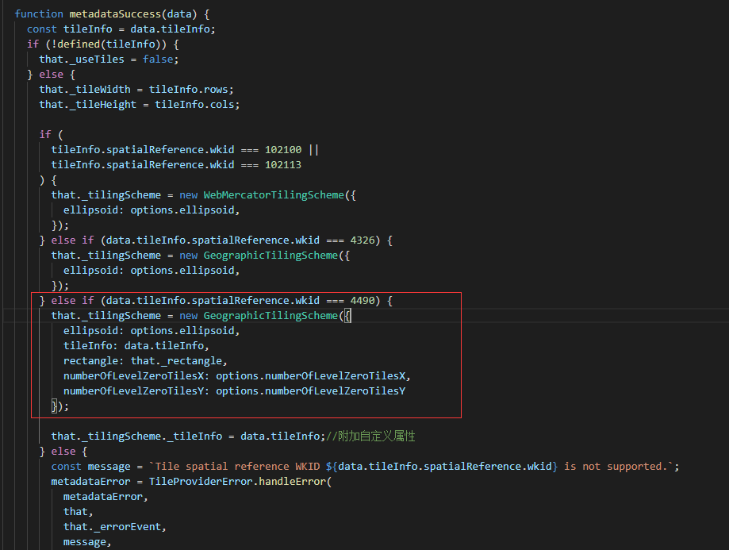
Task: Click 'options.numberOfLevelZeroTilesY' value
Action: (311, 390)
